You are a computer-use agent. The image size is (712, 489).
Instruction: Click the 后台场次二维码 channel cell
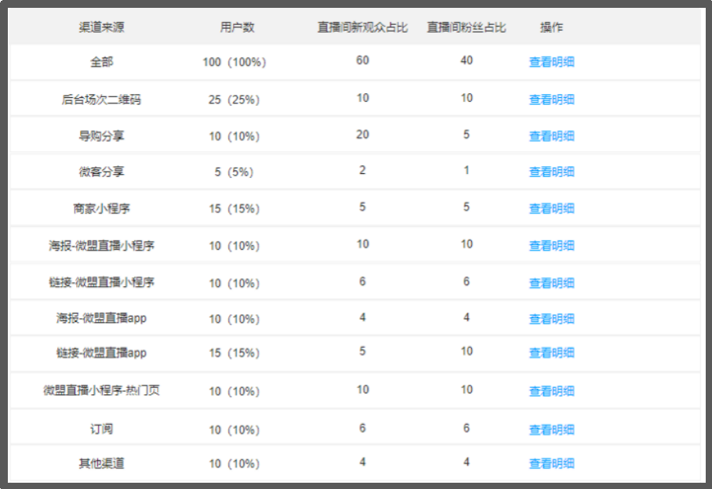[x=101, y=100]
